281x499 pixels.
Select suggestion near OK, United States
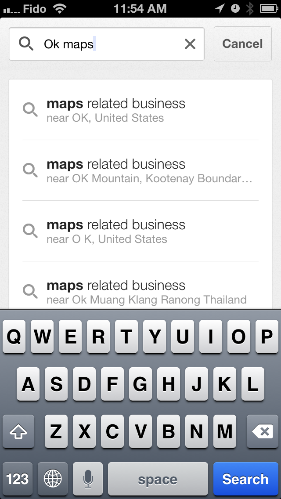coord(140,110)
